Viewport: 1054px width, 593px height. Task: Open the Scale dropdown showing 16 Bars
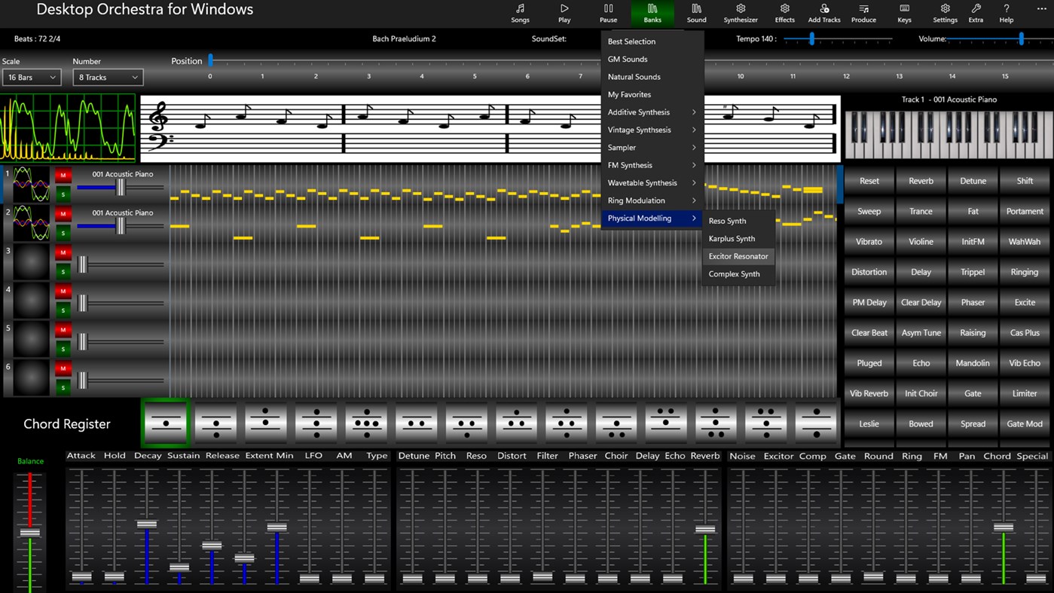tap(30, 77)
